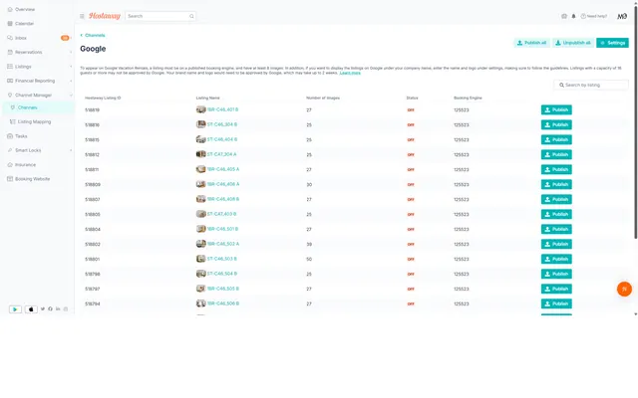Publish listing 518815
The width and height of the screenshot is (638, 398).
[556, 139]
